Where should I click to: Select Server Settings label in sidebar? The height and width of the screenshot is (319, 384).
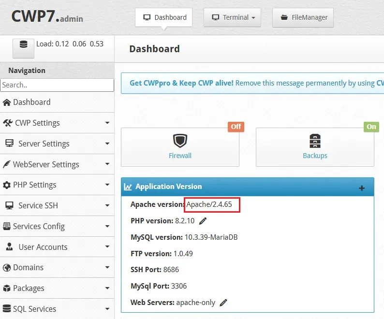pos(44,144)
